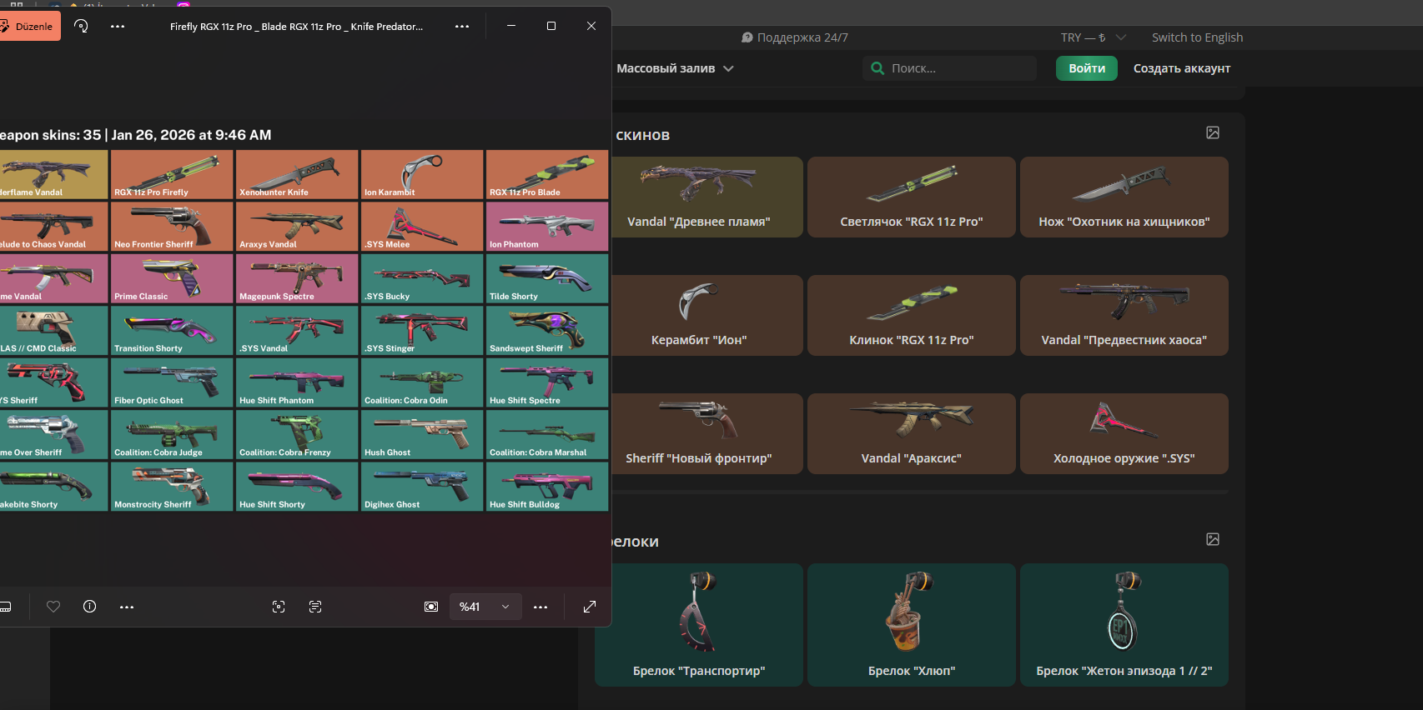This screenshot has height=710, width=1423.
Task: Select the Керамбит "Ион" skin card
Action: (x=707, y=315)
